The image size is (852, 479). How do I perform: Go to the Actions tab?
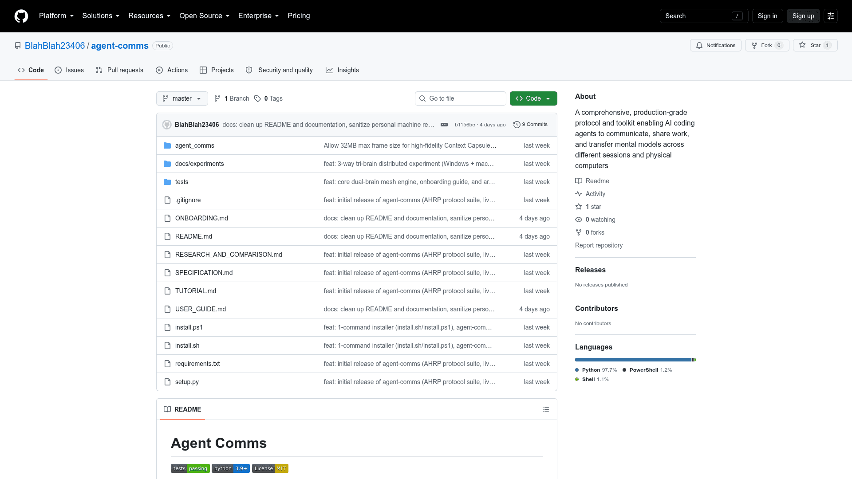click(172, 70)
